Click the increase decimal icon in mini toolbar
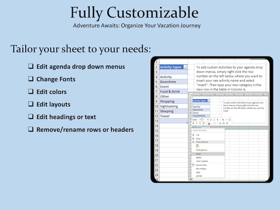This screenshot has width=280, height=210. 220,123
